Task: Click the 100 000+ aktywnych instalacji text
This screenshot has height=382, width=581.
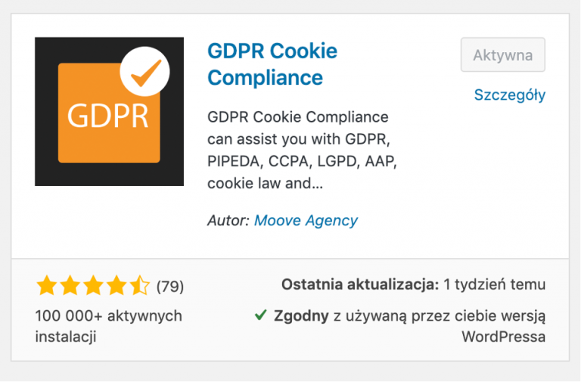Action: 109,326
